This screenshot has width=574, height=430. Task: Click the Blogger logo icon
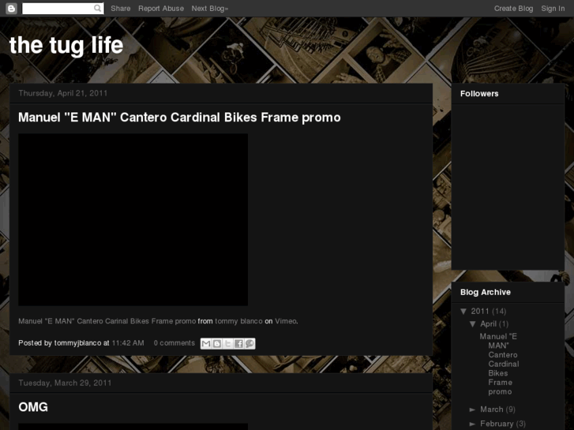[11, 9]
